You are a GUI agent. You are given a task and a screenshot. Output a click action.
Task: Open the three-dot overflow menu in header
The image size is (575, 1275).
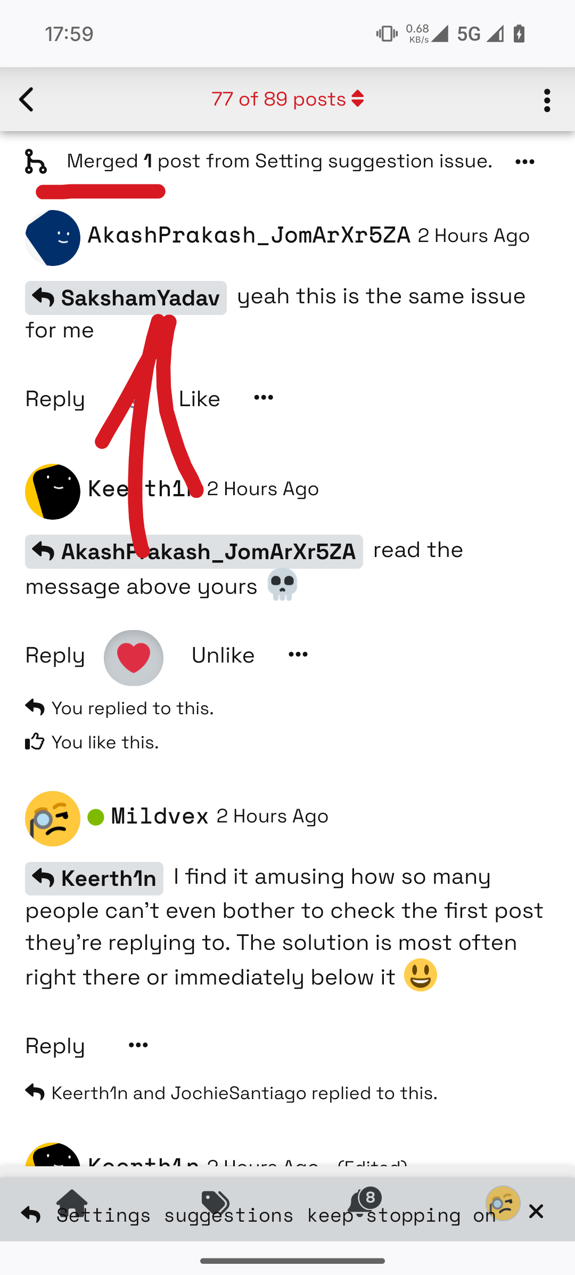547,100
